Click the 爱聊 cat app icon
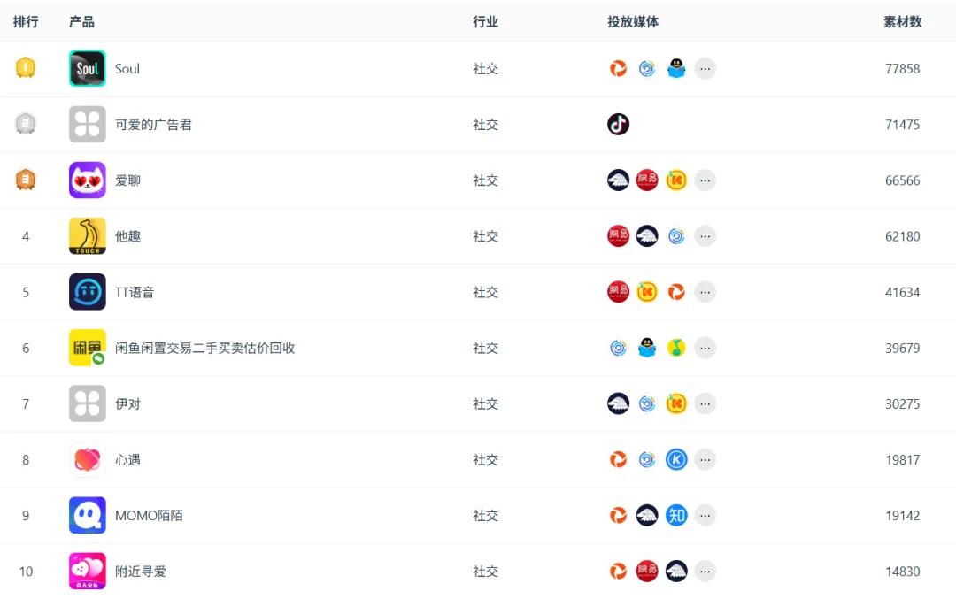The image size is (956, 599). 87,180
